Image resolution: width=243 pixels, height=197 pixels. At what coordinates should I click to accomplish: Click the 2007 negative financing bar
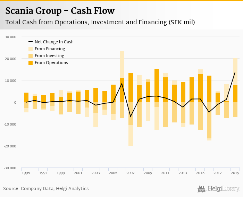(x=131, y=135)
